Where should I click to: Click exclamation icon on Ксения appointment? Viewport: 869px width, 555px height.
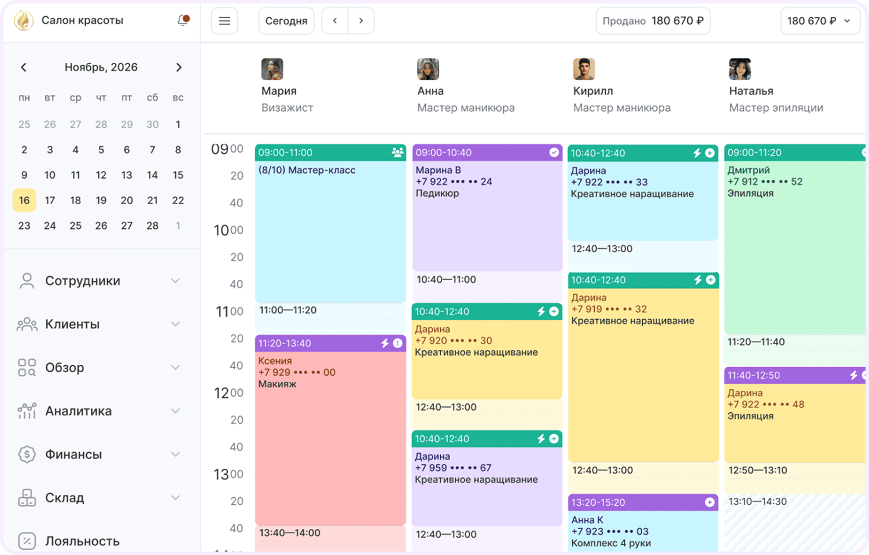398,343
